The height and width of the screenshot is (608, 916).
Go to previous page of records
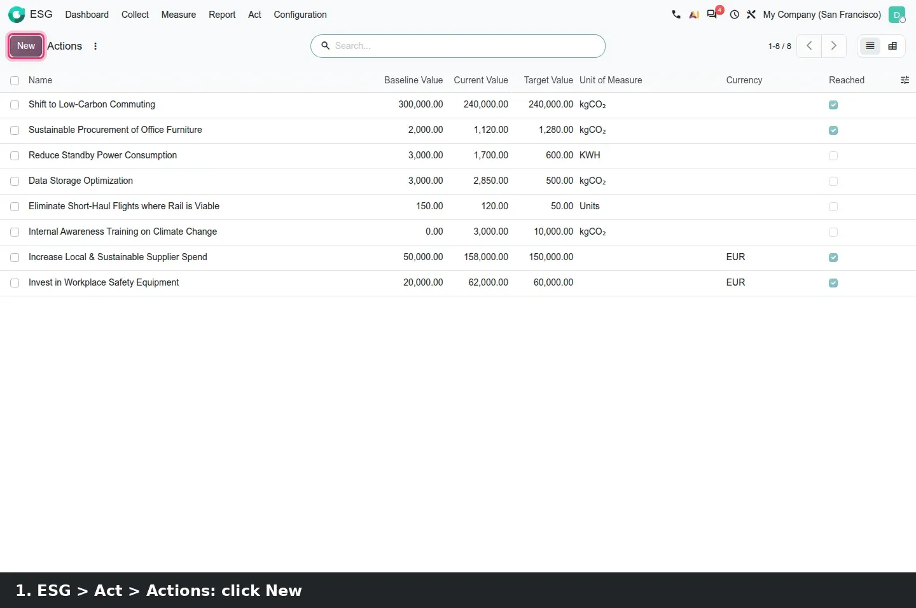pos(809,46)
